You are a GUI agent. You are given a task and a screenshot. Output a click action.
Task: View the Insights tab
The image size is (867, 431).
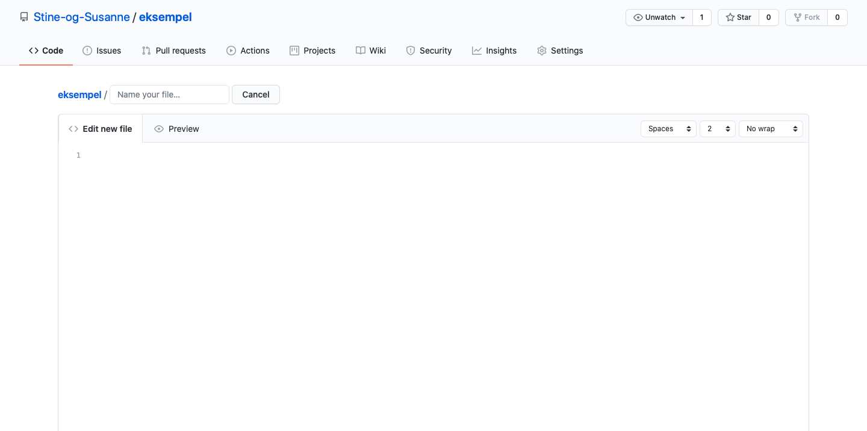pyautogui.click(x=494, y=51)
